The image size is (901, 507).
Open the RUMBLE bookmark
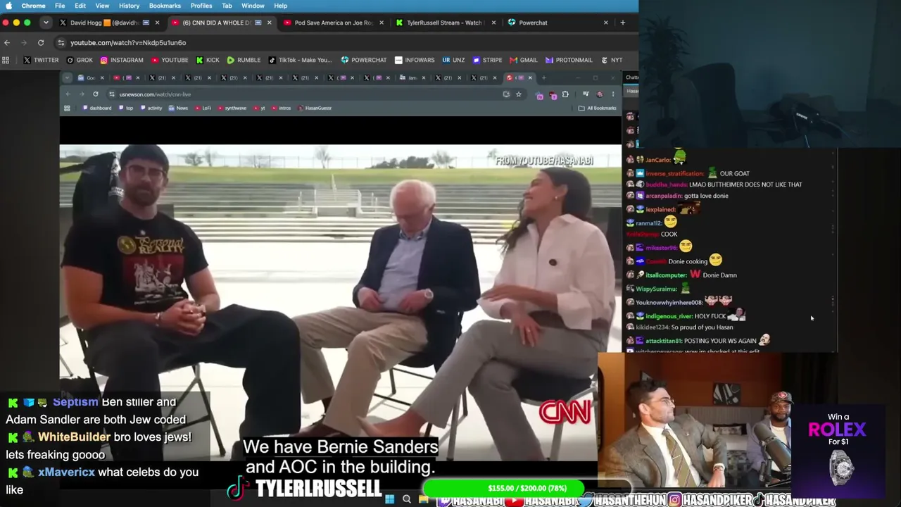[244, 60]
